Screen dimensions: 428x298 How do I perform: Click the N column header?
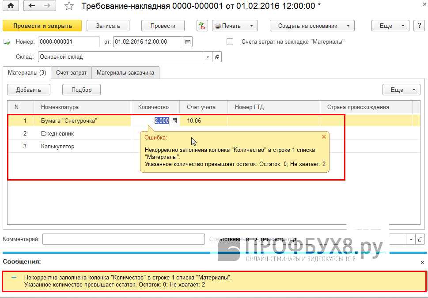click(20, 107)
